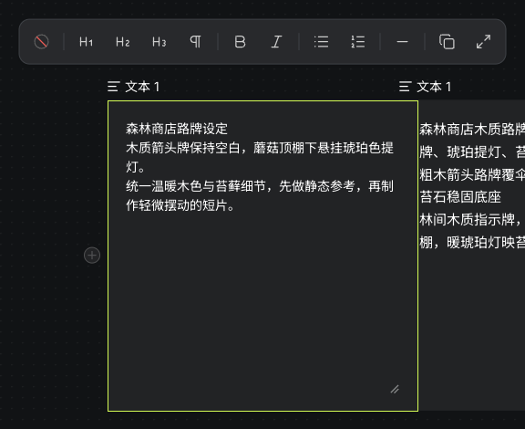This screenshot has height=429, width=525.
Task: Click 苔石稳固底座 in right text node
Action: click(x=460, y=197)
